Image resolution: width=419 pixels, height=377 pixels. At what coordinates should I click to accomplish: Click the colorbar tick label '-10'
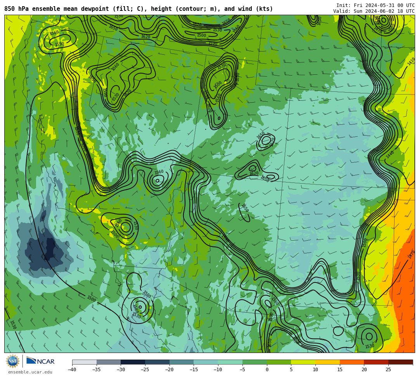pos(218,370)
